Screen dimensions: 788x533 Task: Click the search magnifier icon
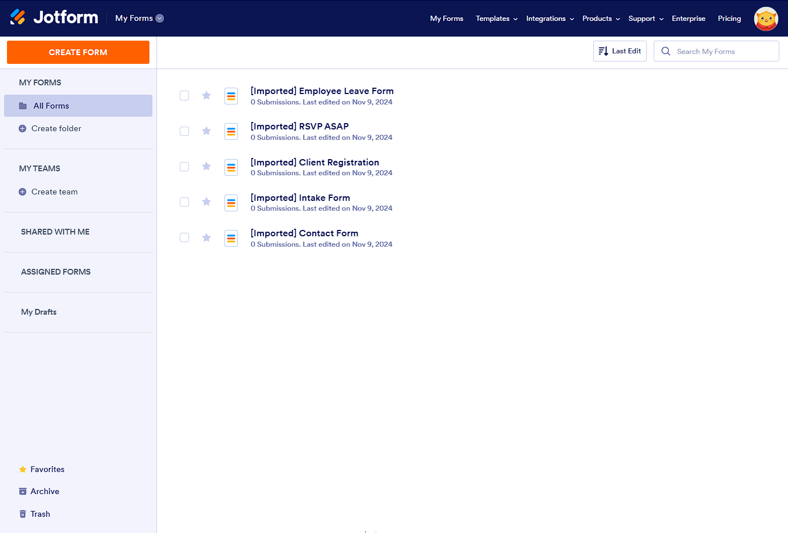coord(665,51)
